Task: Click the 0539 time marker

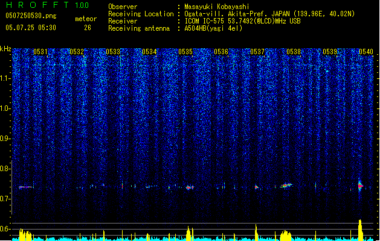Action: (330, 52)
